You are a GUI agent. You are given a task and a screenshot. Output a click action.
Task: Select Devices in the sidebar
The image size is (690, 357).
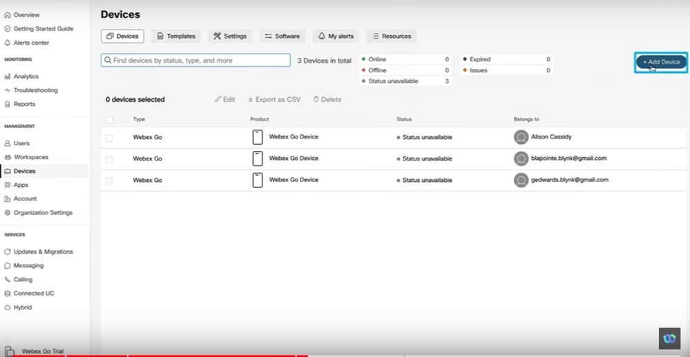pos(44,171)
